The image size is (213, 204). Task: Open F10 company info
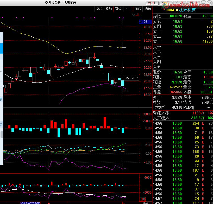click(x=128, y=9)
